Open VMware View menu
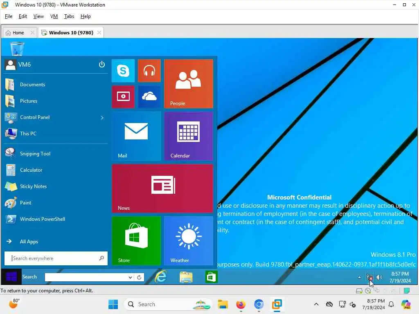The image size is (419, 314). tap(38, 16)
